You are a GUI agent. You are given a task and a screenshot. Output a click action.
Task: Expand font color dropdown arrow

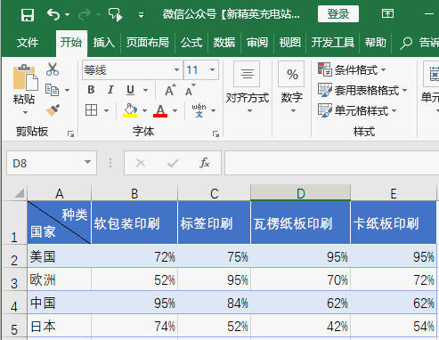click(175, 110)
